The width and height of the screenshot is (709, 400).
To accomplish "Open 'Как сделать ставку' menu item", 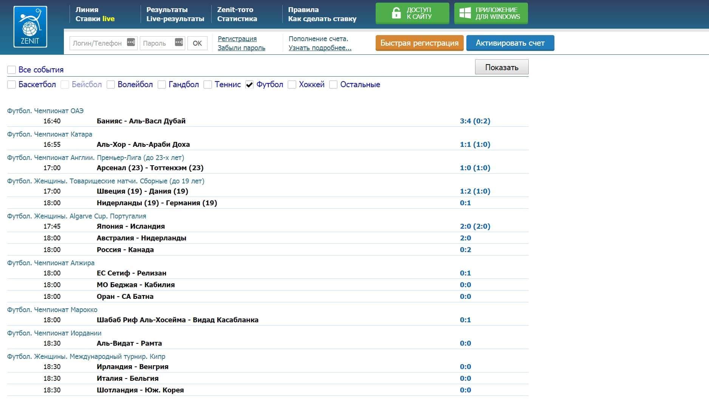I will point(322,19).
